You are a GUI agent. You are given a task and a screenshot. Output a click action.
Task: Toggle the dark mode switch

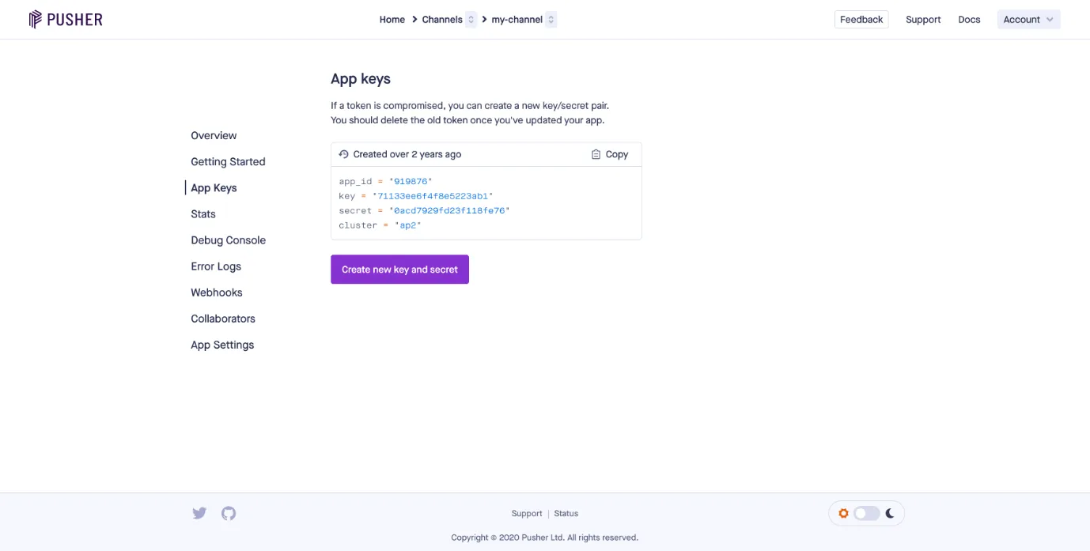[x=867, y=513]
